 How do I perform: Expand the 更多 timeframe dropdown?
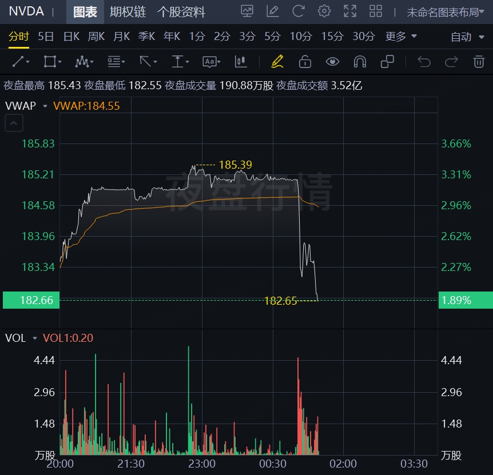(401, 37)
